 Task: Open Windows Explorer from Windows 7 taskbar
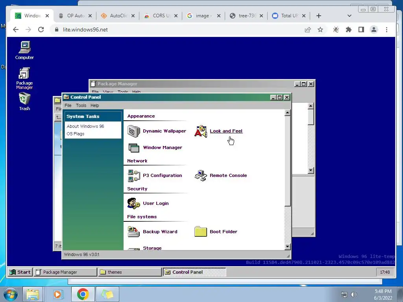tap(33, 294)
